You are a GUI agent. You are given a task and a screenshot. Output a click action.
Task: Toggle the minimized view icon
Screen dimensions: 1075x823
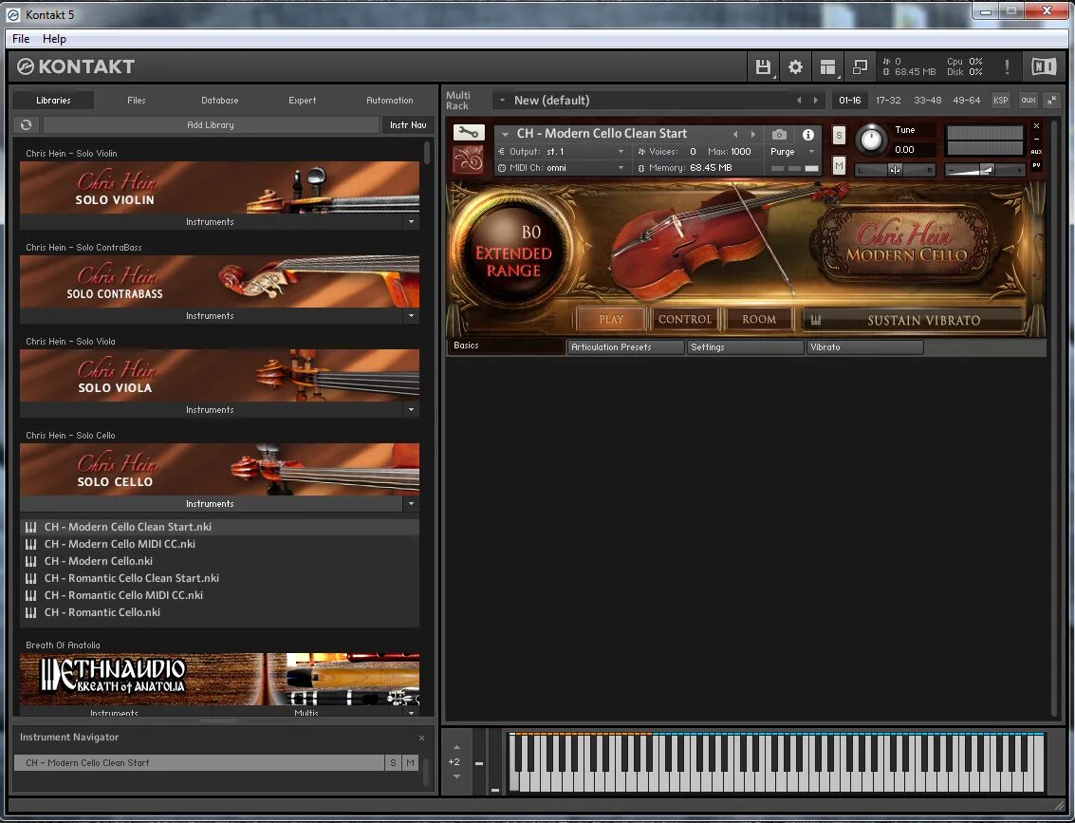click(x=860, y=67)
